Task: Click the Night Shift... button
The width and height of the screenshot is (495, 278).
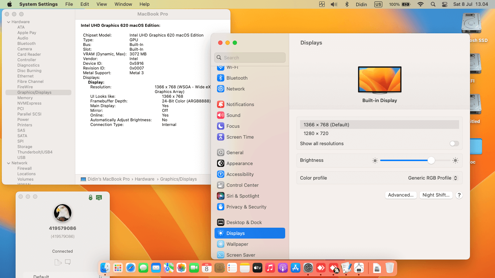Action: (436, 195)
